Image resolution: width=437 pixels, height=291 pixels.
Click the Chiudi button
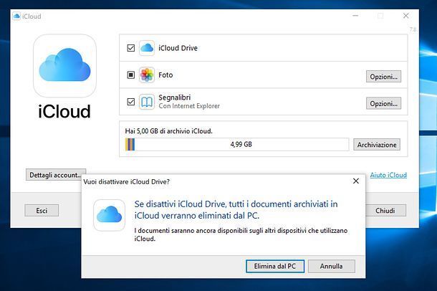(x=385, y=211)
